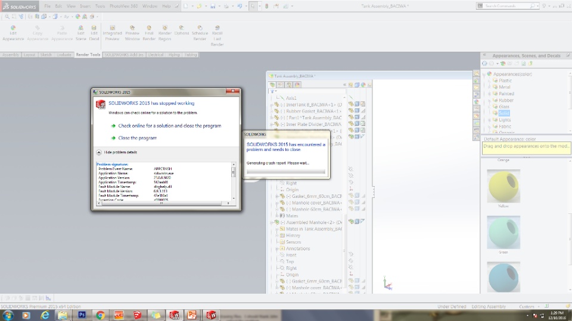Expand the Inner Plate Divider_BACIWA node
The width and height of the screenshot is (572, 321).
coord(272,124)
